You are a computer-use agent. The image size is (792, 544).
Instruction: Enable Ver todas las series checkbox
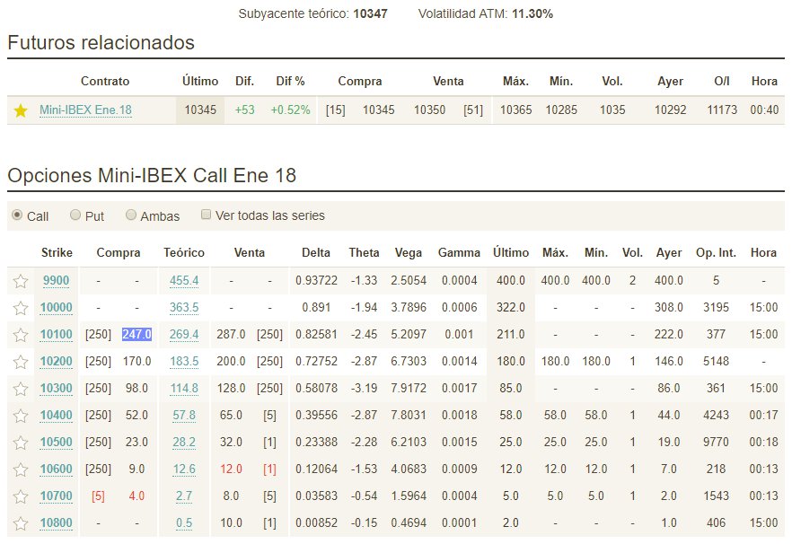[x=206, y=215]
